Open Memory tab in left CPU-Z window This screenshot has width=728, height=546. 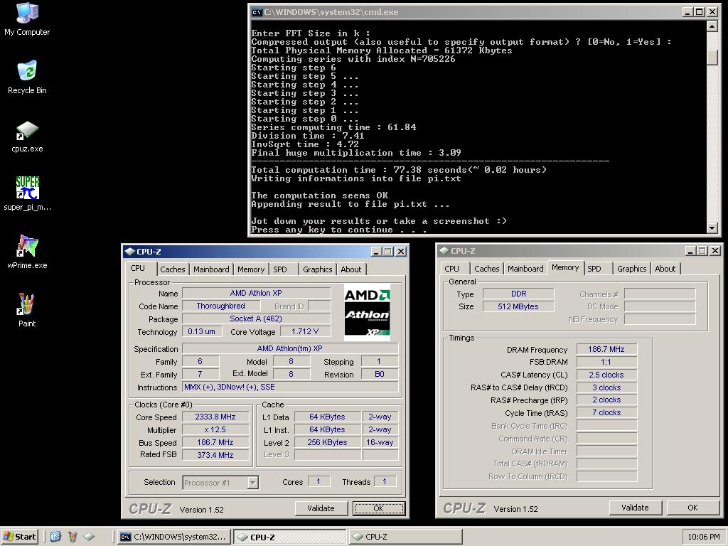(x=251, y=269)
